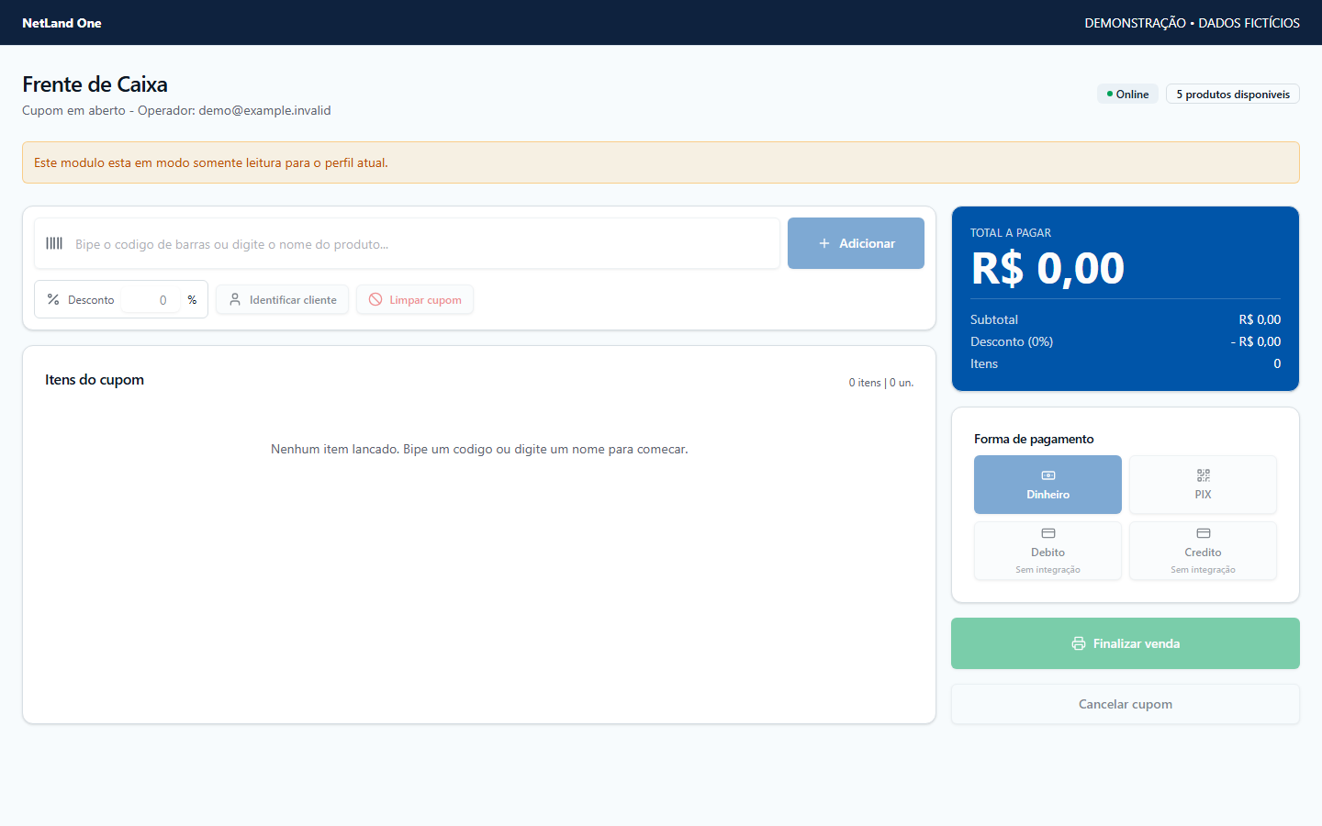Image resolution: width=1322 pixels, height=826 pixels.
Task: Click the NetLand One logo text
Action: coord(62,23)
